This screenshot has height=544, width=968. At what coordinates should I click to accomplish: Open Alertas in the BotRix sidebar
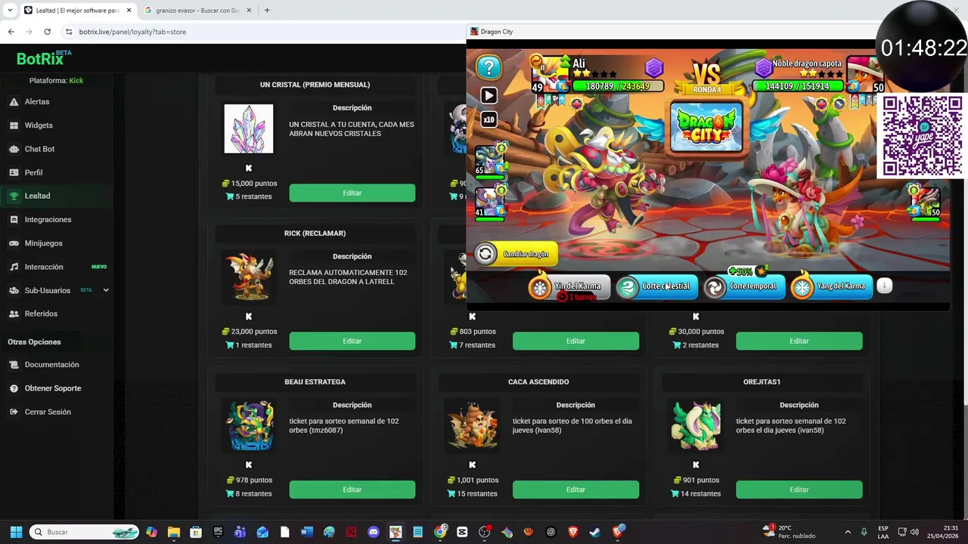[x=36, y=101]
